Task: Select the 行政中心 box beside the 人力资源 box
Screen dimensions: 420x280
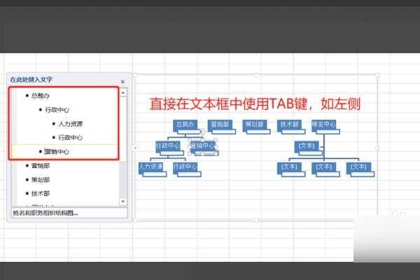Action: (x=185, y=167)
